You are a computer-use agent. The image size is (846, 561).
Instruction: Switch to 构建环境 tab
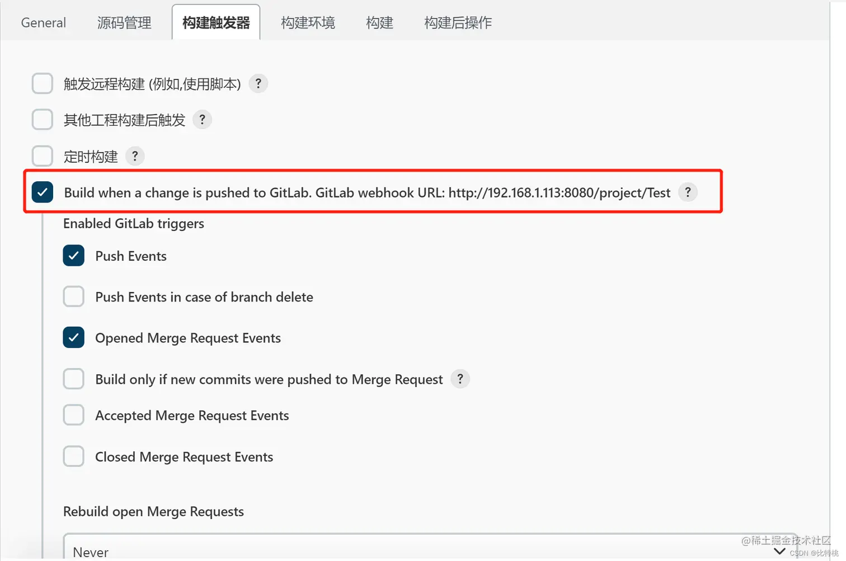click(308, 23)
